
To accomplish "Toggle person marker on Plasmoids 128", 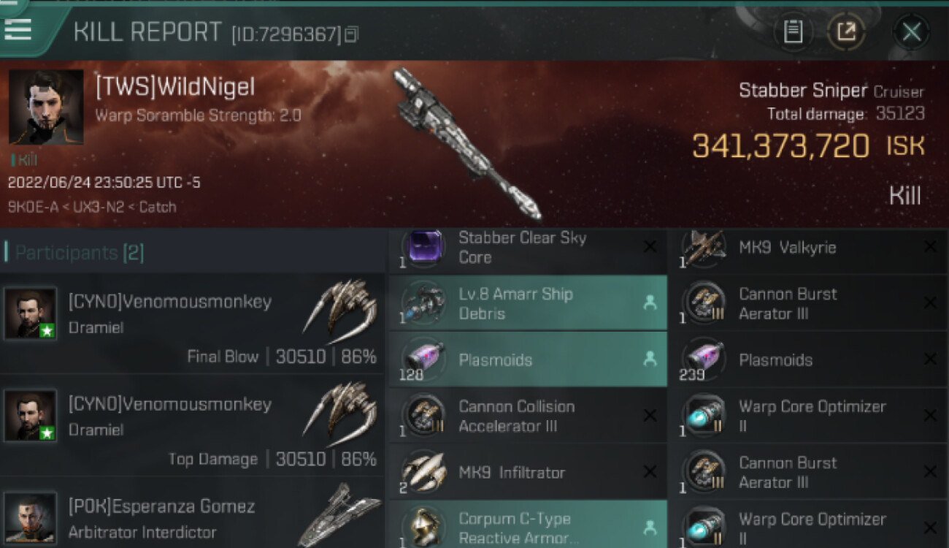I will [650, 359].
